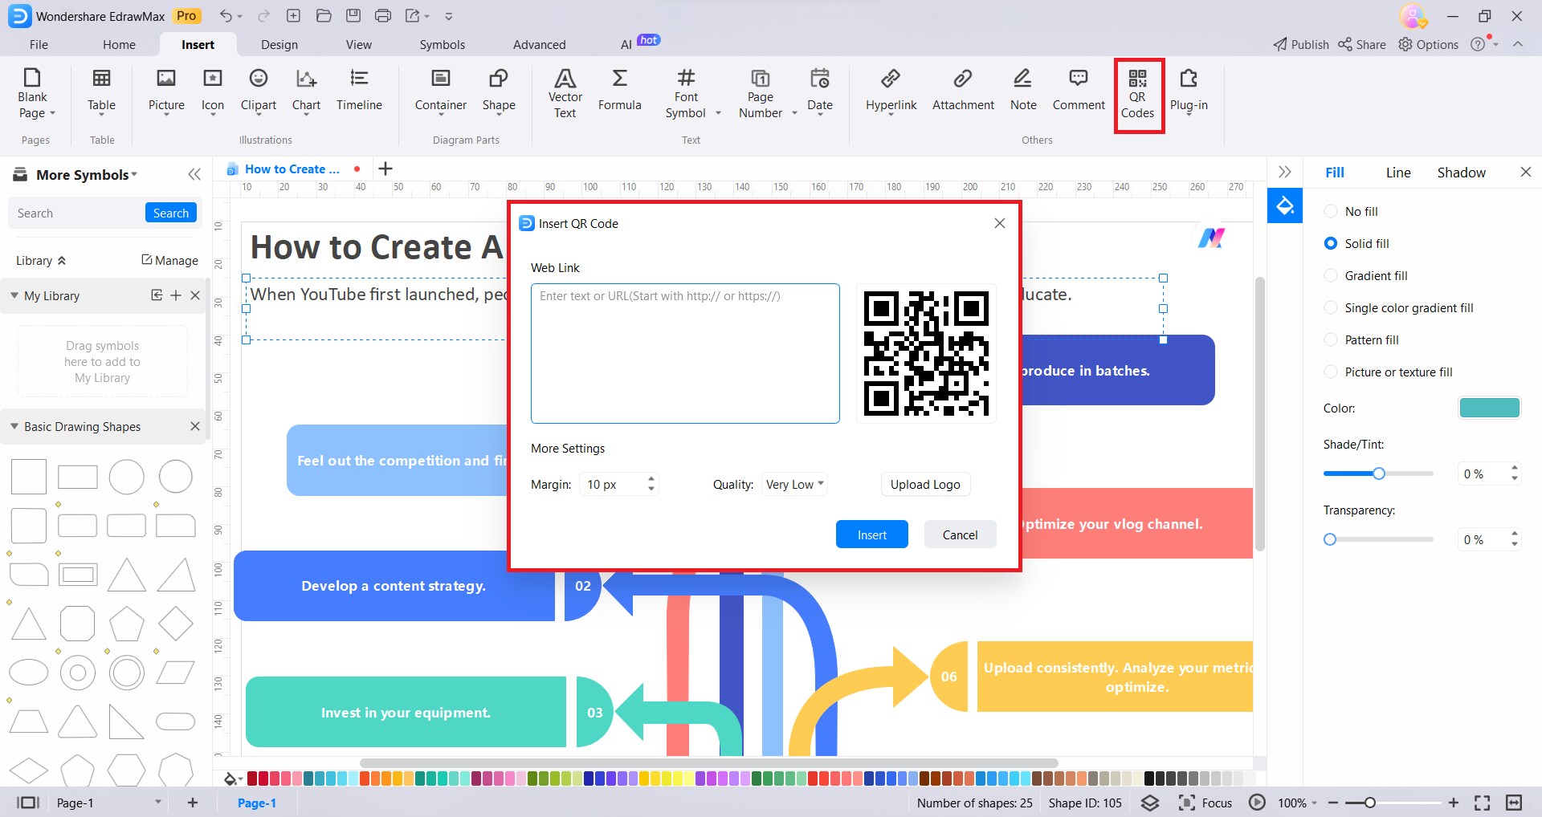Add a Note to the shape
The image size is (1542, 817).
coord(1023,90)
